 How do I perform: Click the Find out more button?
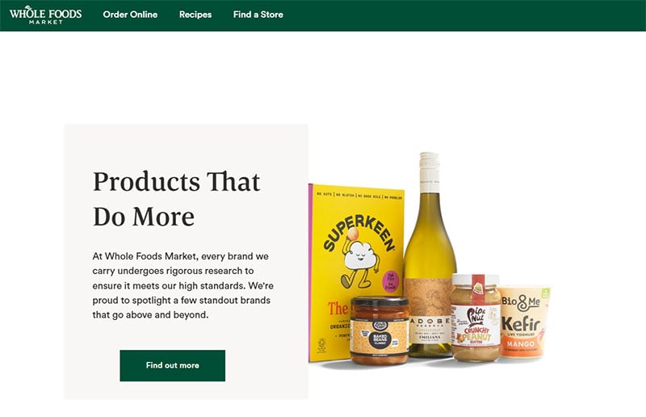173,365
